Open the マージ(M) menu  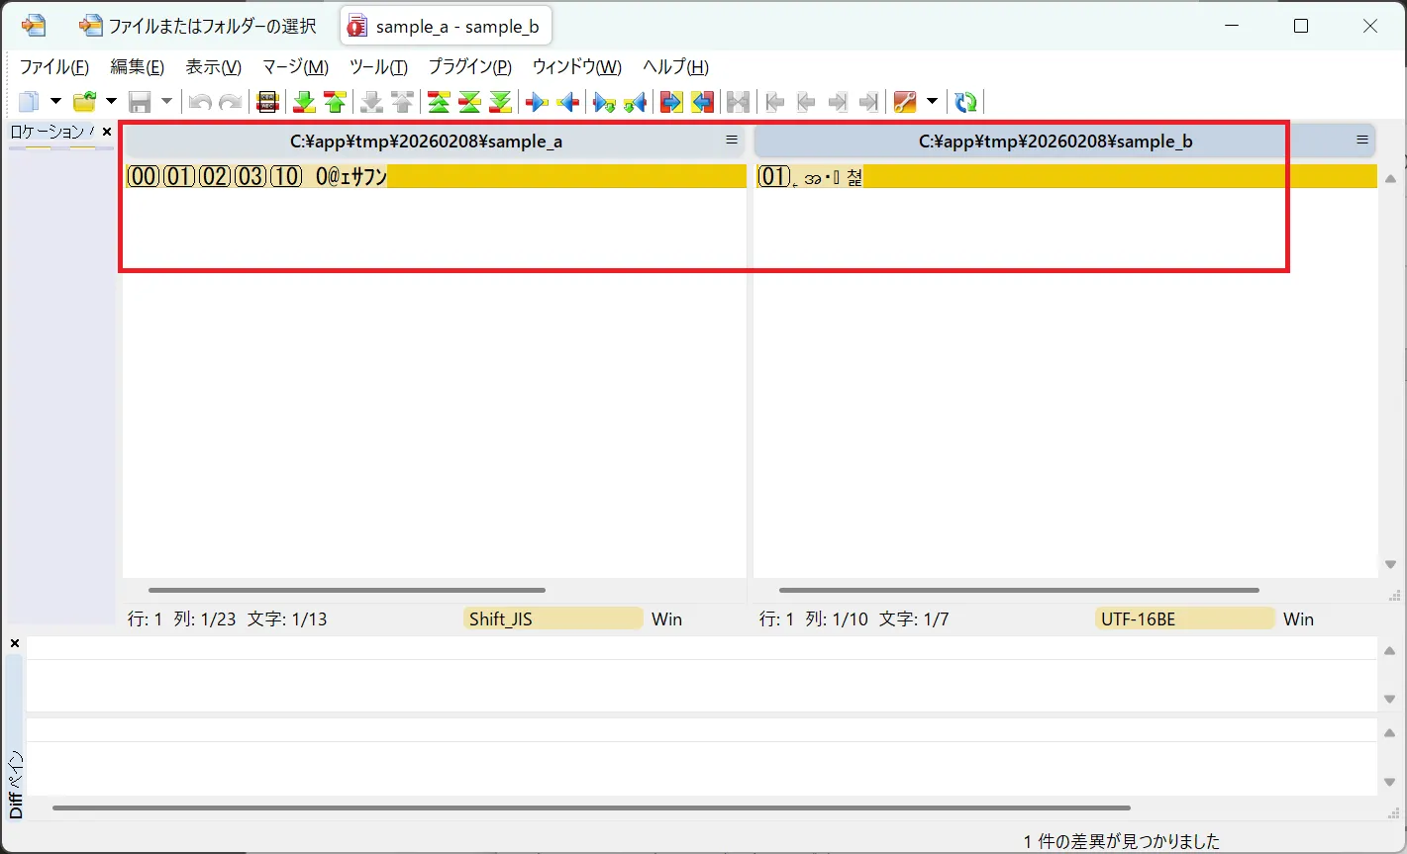click(295, 67)
